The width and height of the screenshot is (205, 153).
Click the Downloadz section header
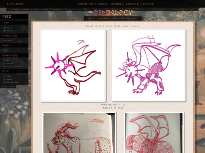tap(14, 36)
